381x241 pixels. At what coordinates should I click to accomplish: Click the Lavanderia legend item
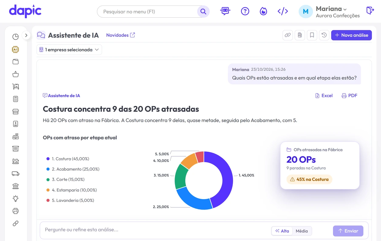pos(70,200)
